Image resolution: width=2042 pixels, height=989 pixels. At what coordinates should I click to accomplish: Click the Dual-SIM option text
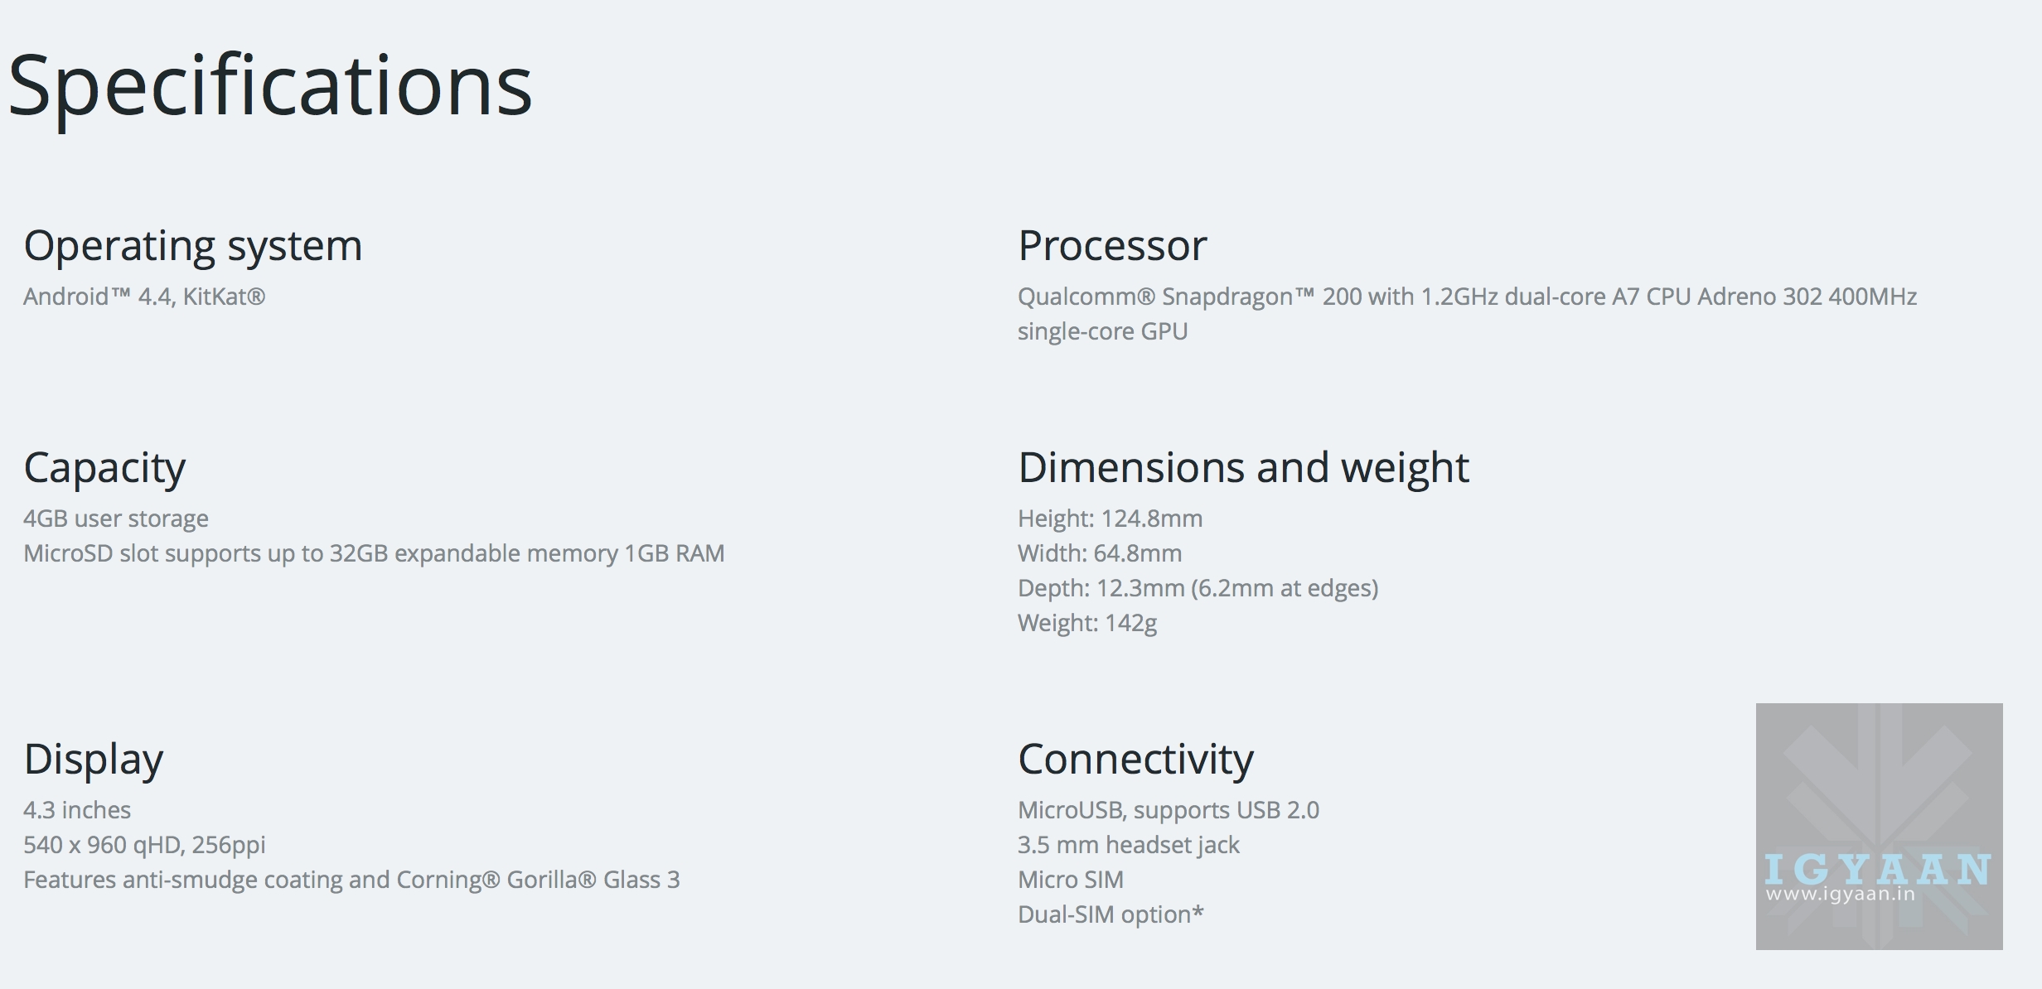[1111, 914]
